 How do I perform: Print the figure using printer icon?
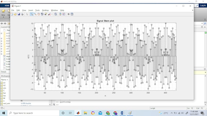point(22,14)
